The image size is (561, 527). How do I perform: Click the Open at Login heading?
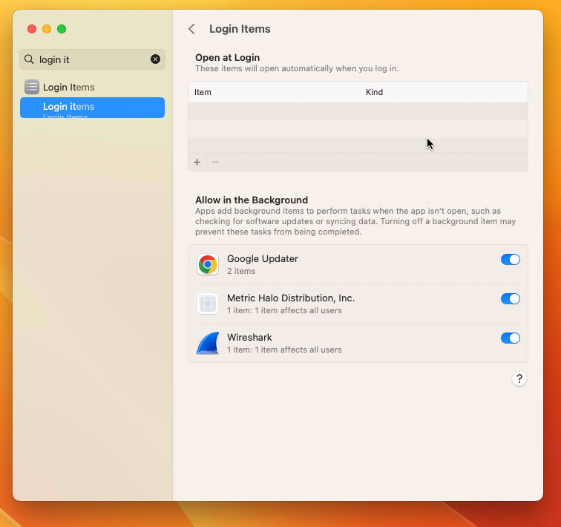pos(228,58)
